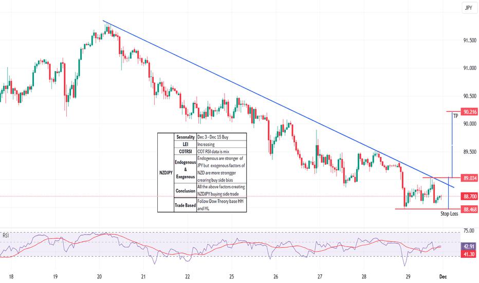The image size is (479, 283).
Task: Click the 75.00 RSI scale value
Action: pos(469,231)
